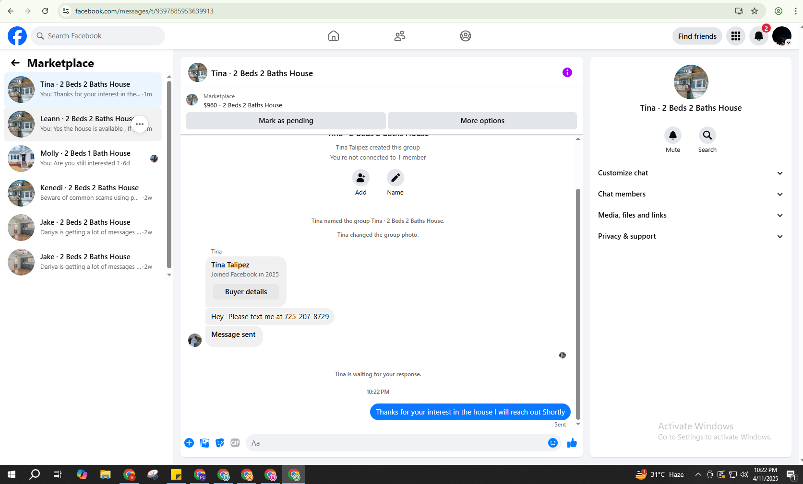Choose a sticker in the composer

(220, 443)
